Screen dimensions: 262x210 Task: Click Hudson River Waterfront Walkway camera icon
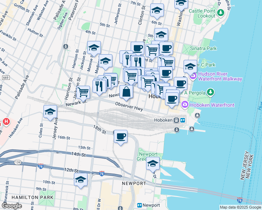tap(193, 76)
